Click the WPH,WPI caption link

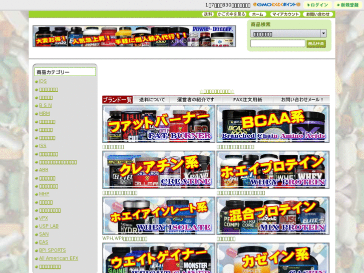[125, 238]
